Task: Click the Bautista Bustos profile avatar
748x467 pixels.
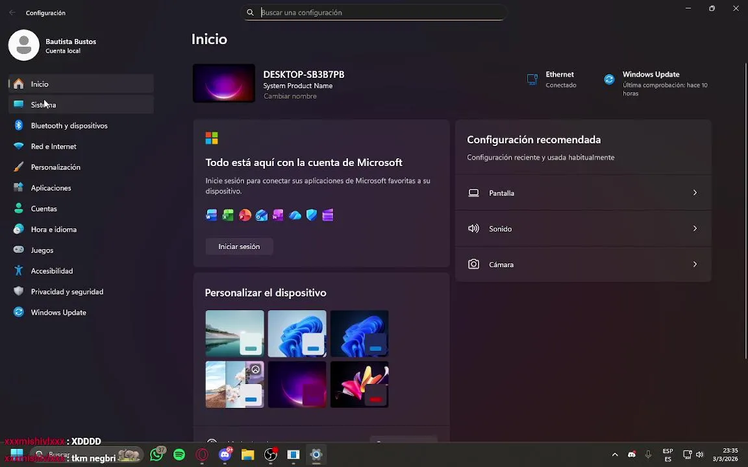Action: coord(24,45)
